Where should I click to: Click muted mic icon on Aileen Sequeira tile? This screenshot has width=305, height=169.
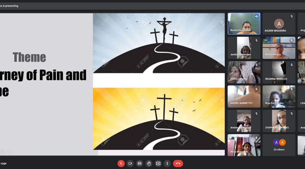click(x=291, y=17)
